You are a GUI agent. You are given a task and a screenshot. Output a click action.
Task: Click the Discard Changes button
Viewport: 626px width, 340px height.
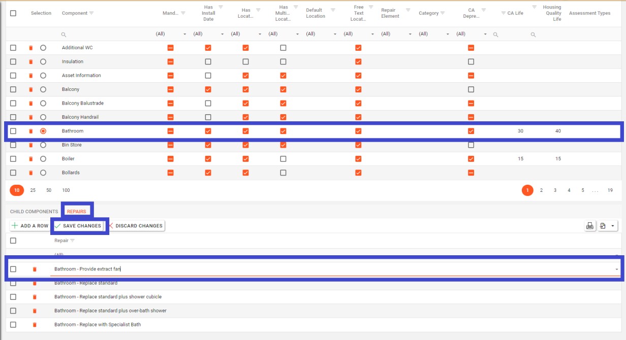135,226
